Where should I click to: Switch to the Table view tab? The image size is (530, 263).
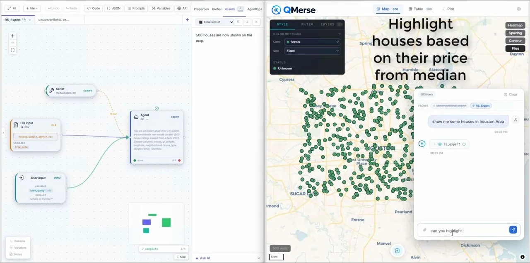click(420, 9)
